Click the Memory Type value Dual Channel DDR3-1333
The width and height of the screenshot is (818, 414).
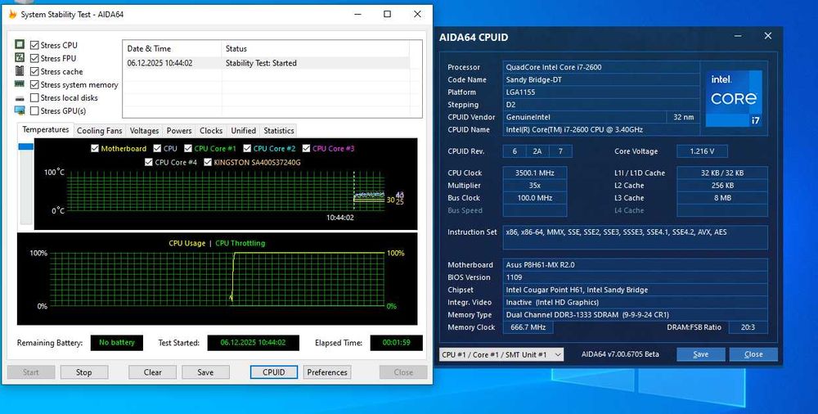point(635,315)
